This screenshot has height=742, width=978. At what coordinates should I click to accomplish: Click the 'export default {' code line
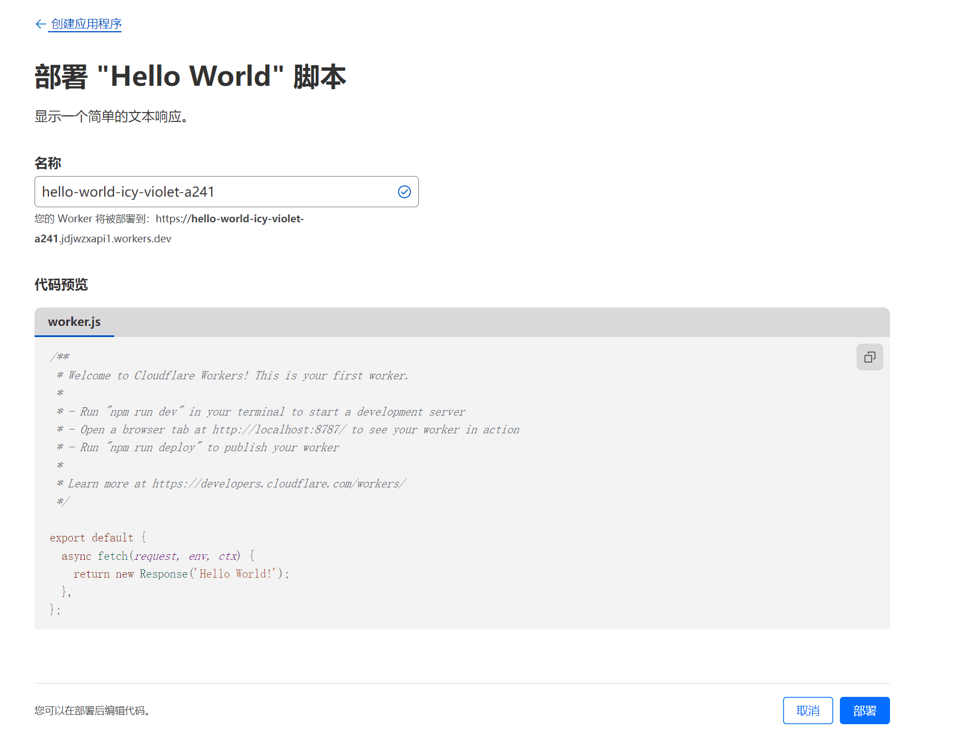97,538
